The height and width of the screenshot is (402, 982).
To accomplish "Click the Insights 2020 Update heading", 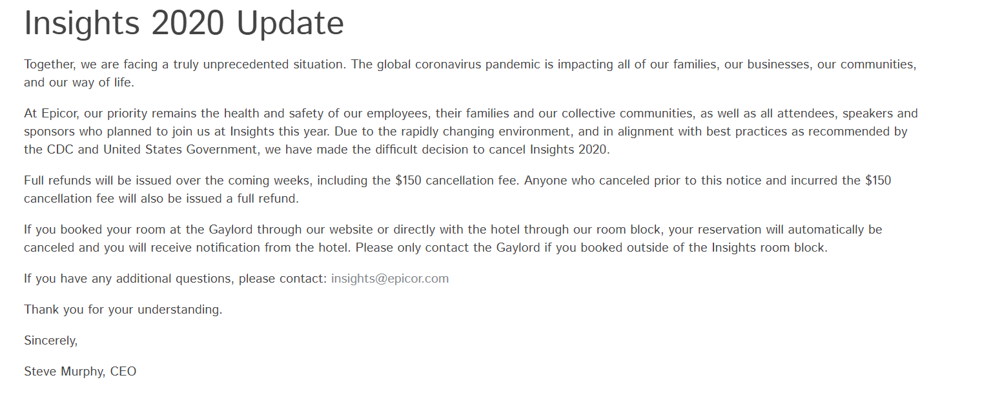I will click(184, 24).
